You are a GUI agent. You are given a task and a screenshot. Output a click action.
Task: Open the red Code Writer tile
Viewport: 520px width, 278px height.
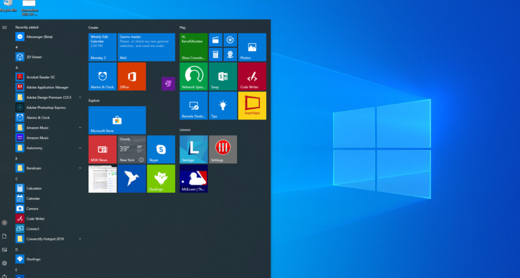tap(252, 77)
